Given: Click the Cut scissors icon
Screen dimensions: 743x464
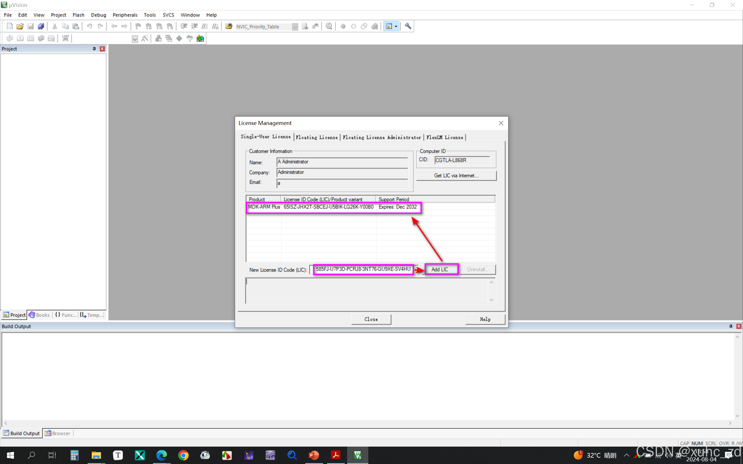Looking at the screenshot, I should click(55, 26).
